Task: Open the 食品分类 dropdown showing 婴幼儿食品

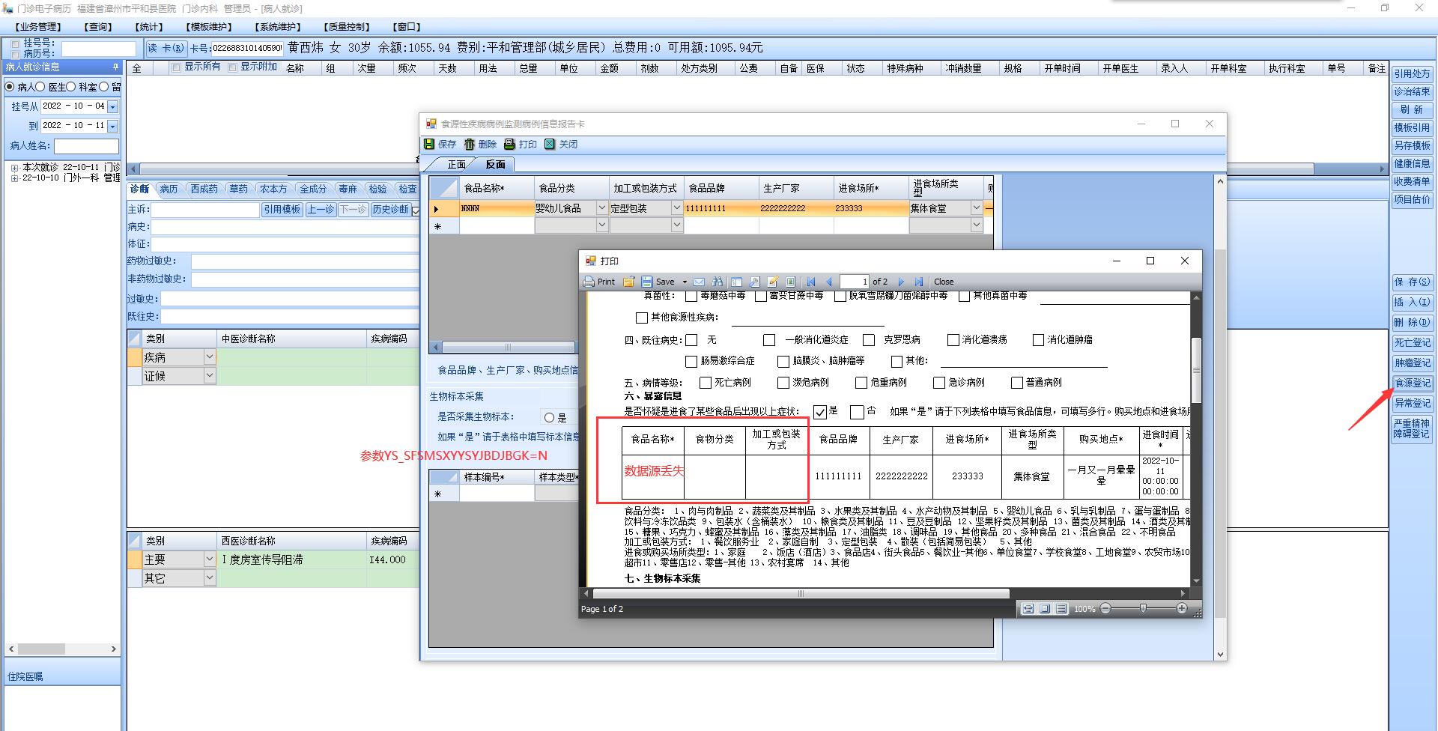Action: (601, 208)
